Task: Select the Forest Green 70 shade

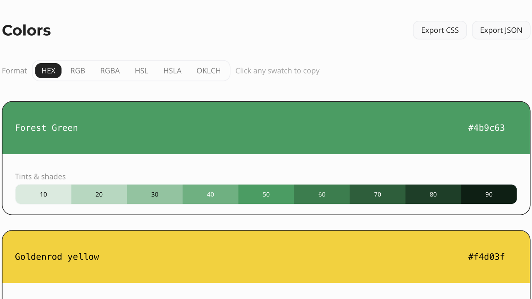Action: click(378, 194)
